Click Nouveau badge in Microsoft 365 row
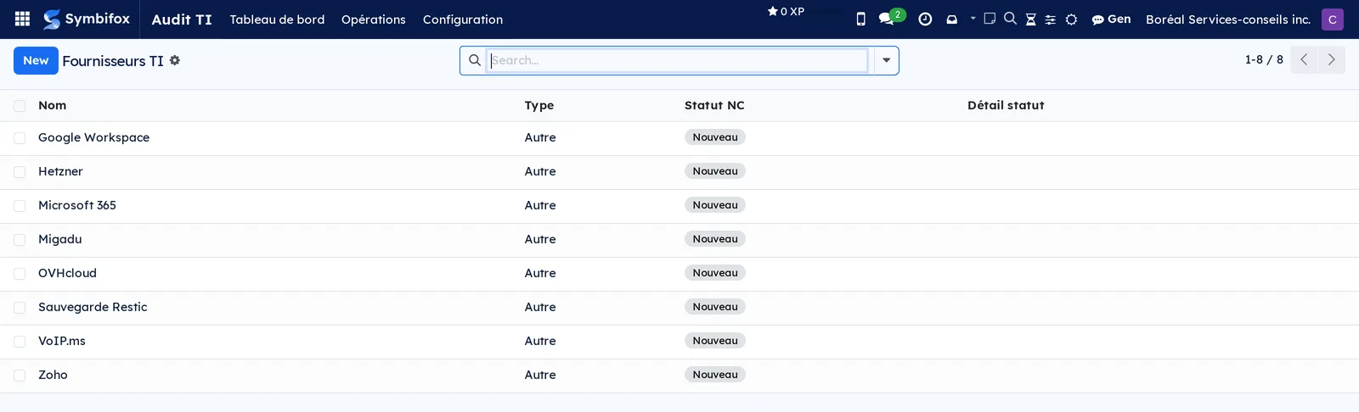The width and height of the screenshot is (1359, 412). point(715,205)
